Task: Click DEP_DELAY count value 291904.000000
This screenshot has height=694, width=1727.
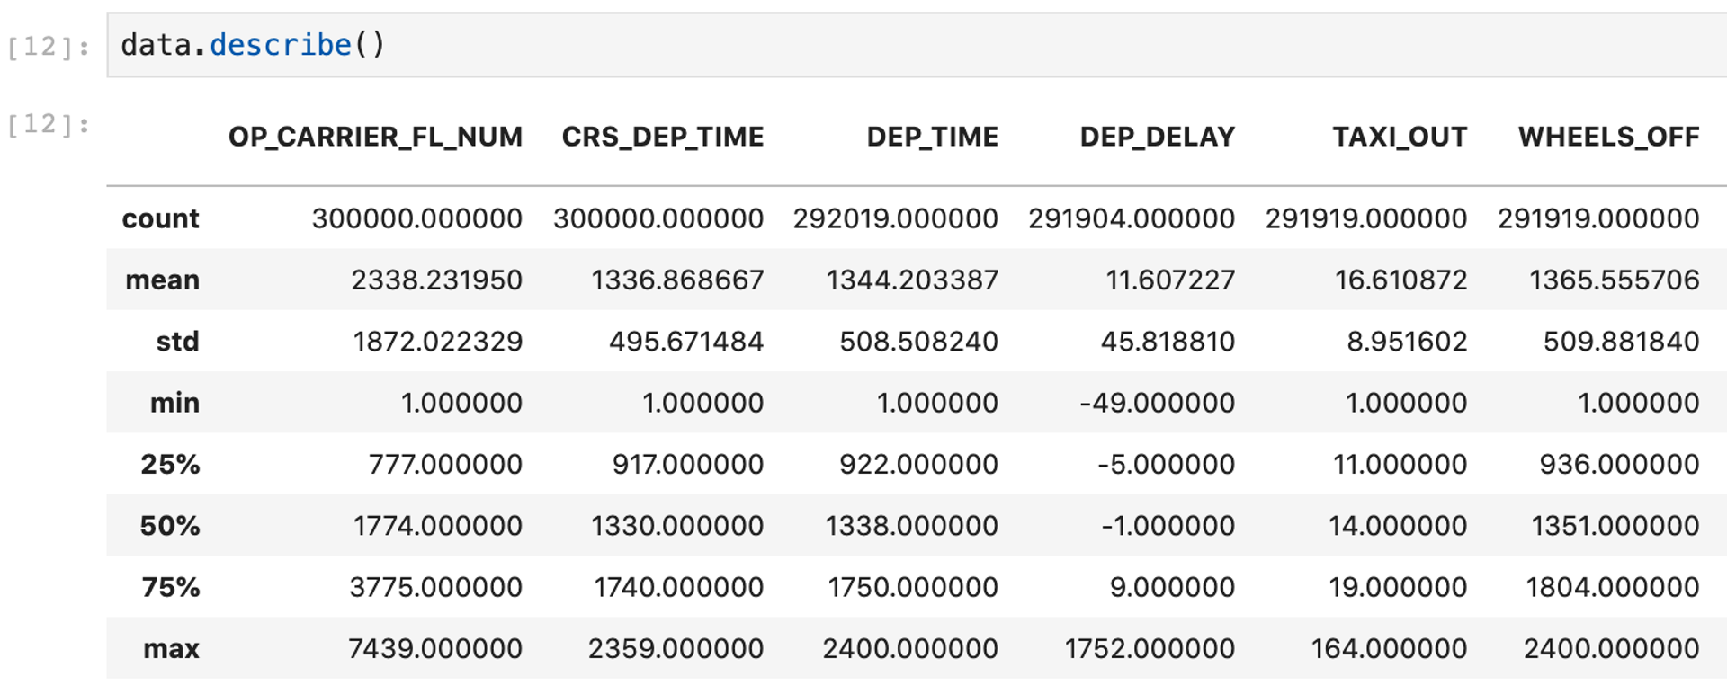Action: click(x=1132, y=218)
